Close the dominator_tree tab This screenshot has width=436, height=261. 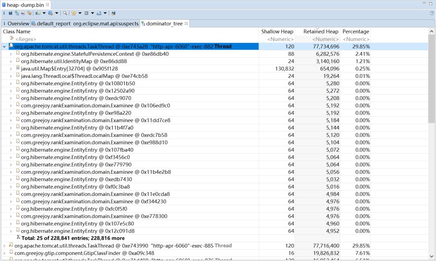click(186, 24)
